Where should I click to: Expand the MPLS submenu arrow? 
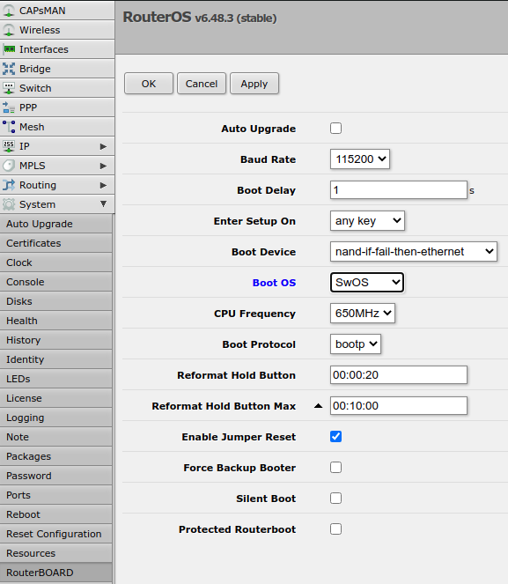104,166
